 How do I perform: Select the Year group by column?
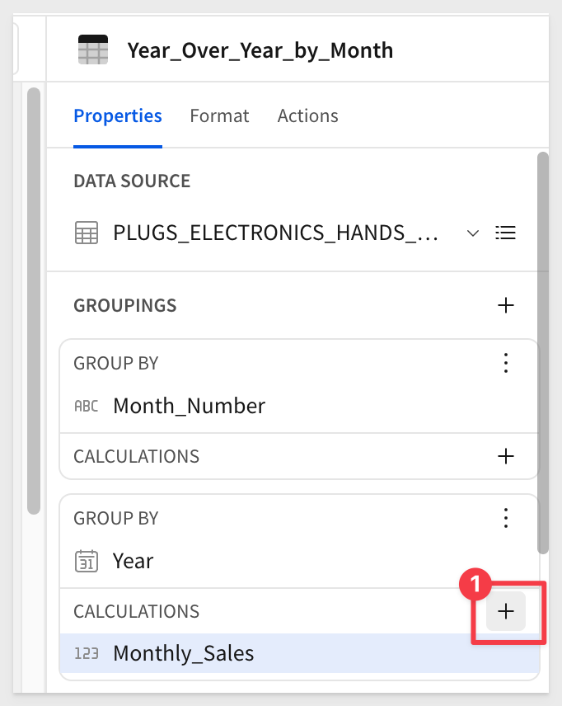pyautogui.click(x=133, y=562)
